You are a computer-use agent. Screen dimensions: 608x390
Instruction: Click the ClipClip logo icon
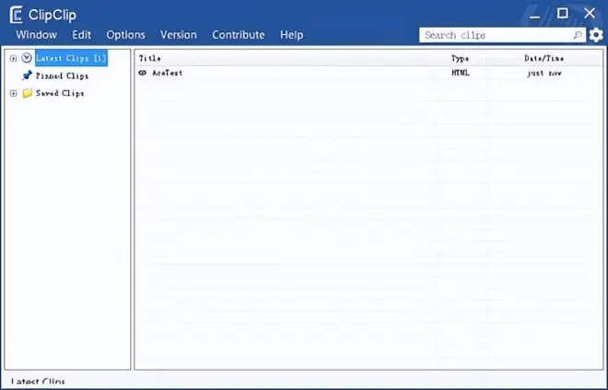pos(16,14)
